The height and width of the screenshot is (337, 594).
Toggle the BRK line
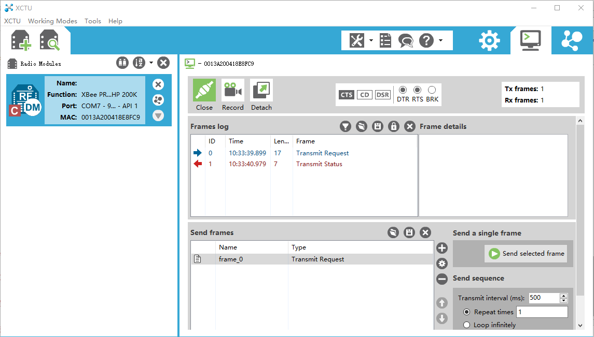coord(432,90)
